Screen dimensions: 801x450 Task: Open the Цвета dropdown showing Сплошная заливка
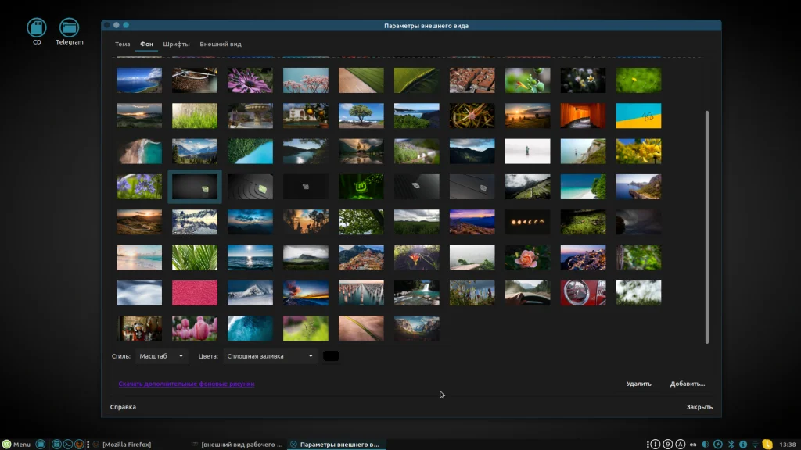tap(269, 356)
